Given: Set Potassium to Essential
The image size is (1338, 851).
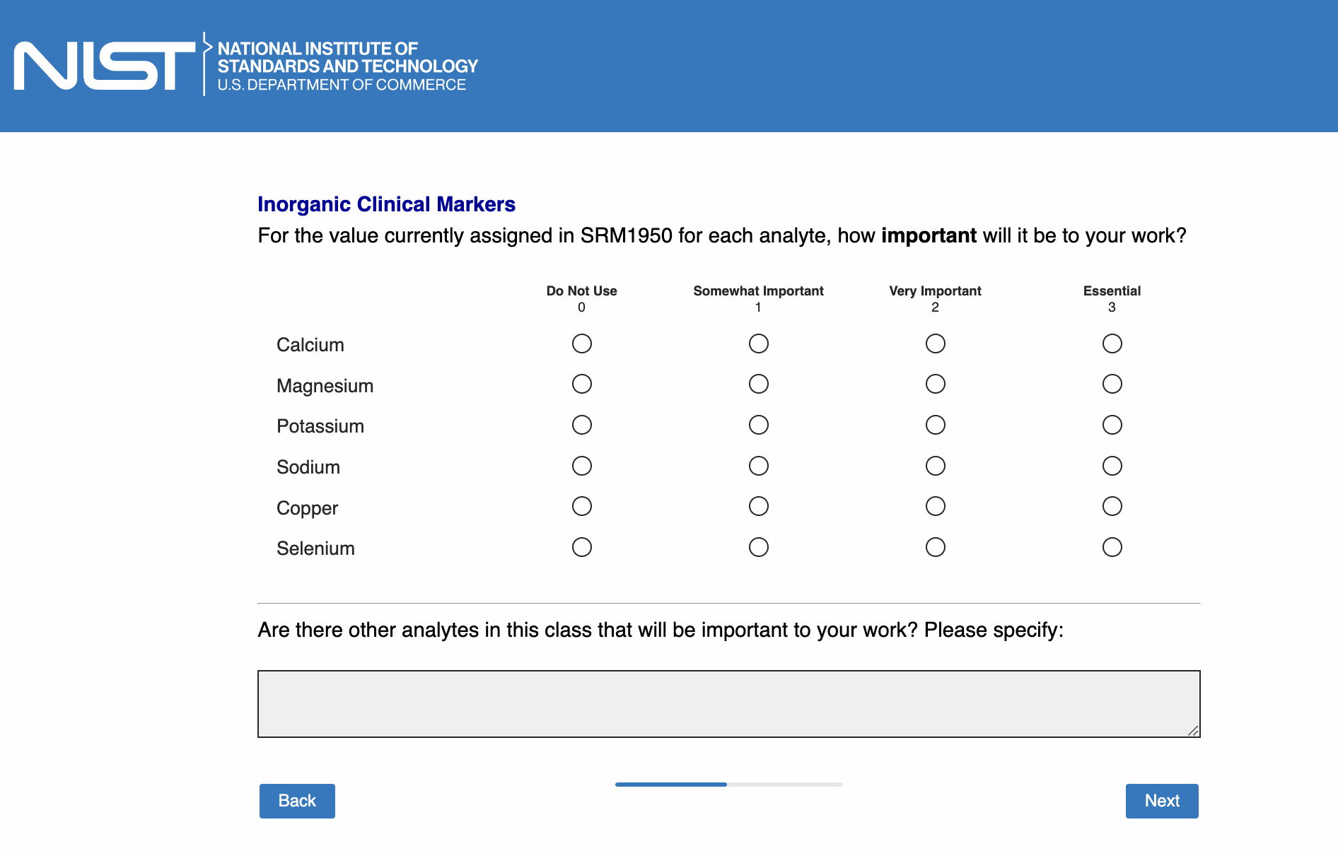Looking at the screenshot, I should tap(1112, 425).
